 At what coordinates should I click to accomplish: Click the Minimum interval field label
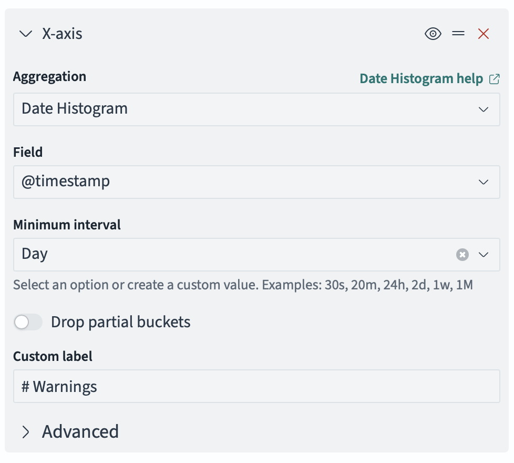click(x=67, y=225)
